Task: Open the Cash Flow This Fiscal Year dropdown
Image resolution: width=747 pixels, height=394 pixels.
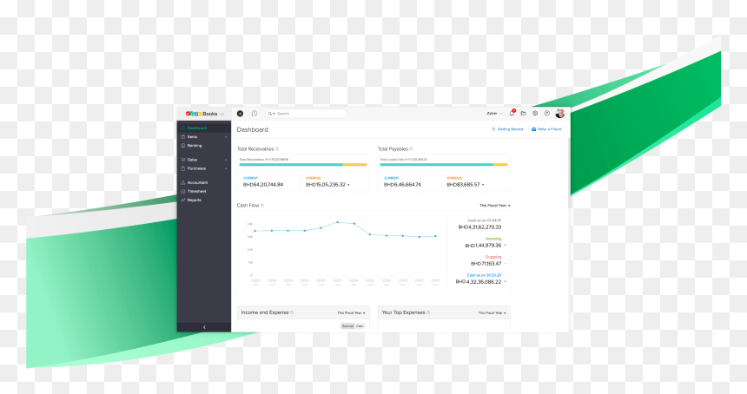Action: click(494, 206)
